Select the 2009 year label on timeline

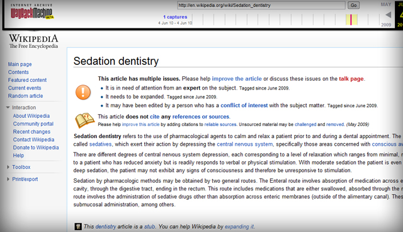[386, 25]
